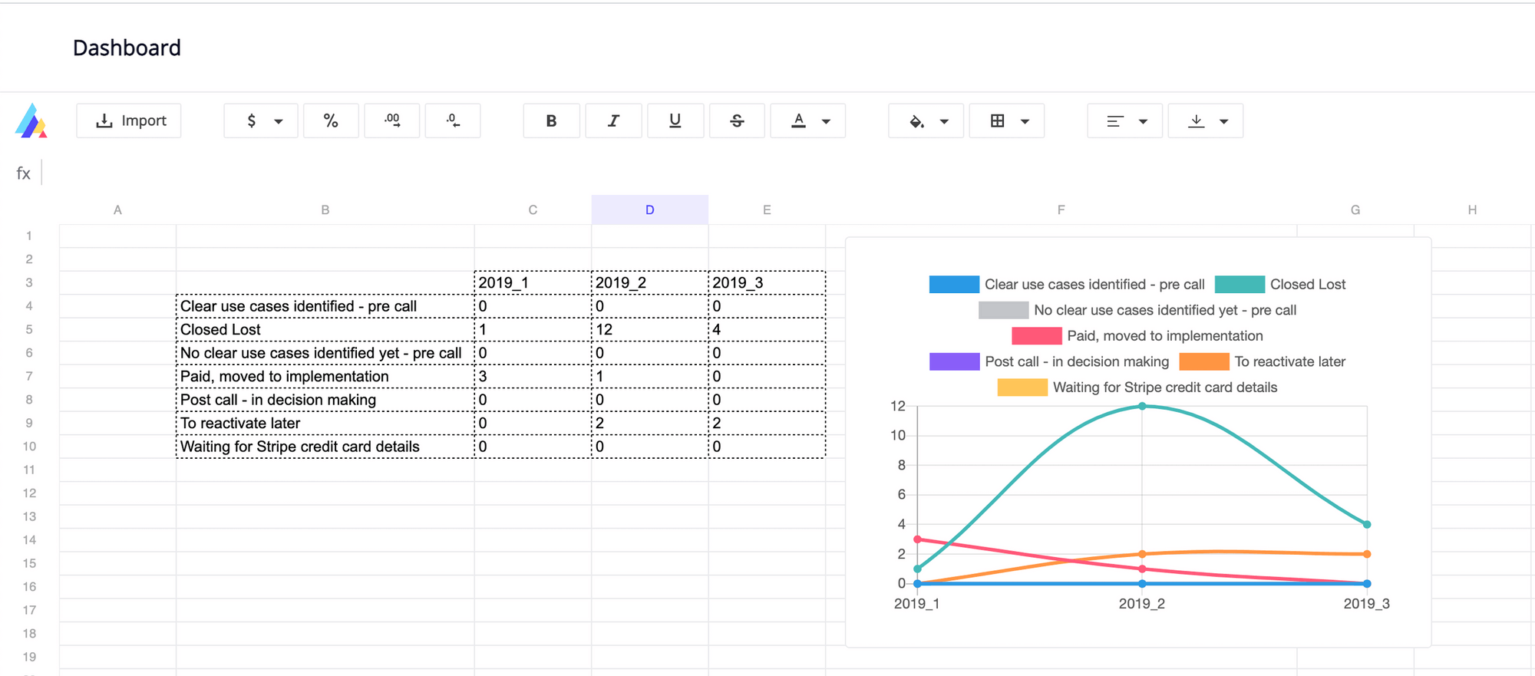Image resolution: width=1535 pixels, height=676 pixels.
Task: Toggle Underline formatting
Action: (x=675, y=120)
